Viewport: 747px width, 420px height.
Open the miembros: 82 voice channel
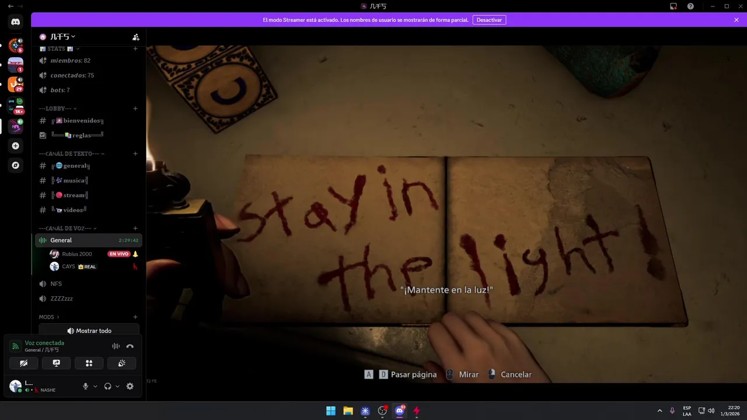[x=88, y=61]
